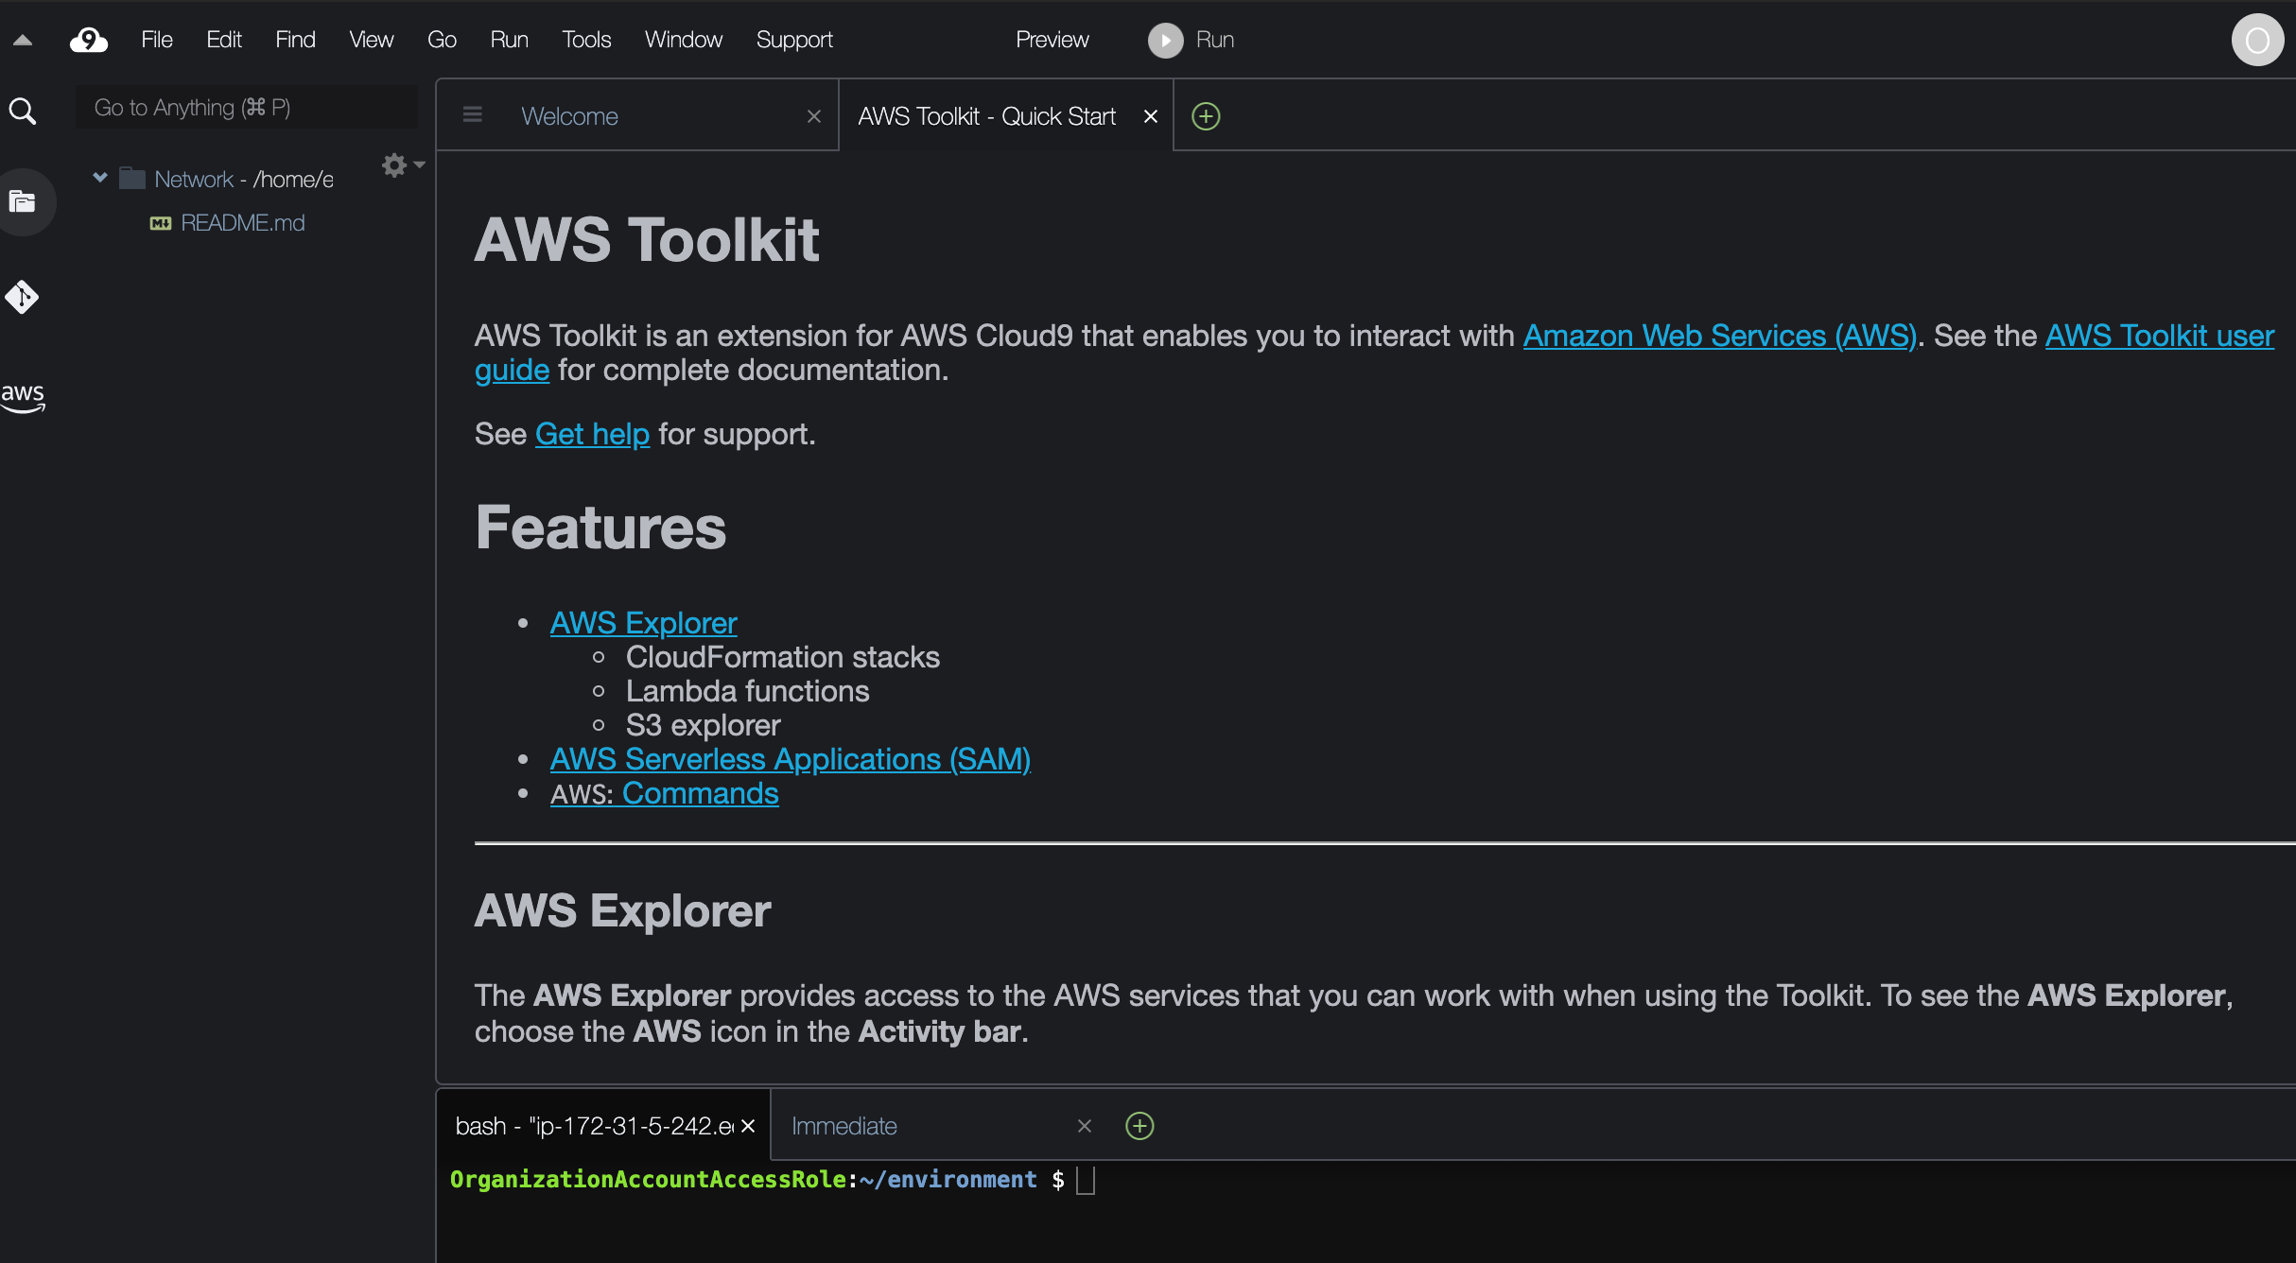Open the AWS: Commands link
The width and height of the screenshot is (2296, 1263).
tap(665, 793)
